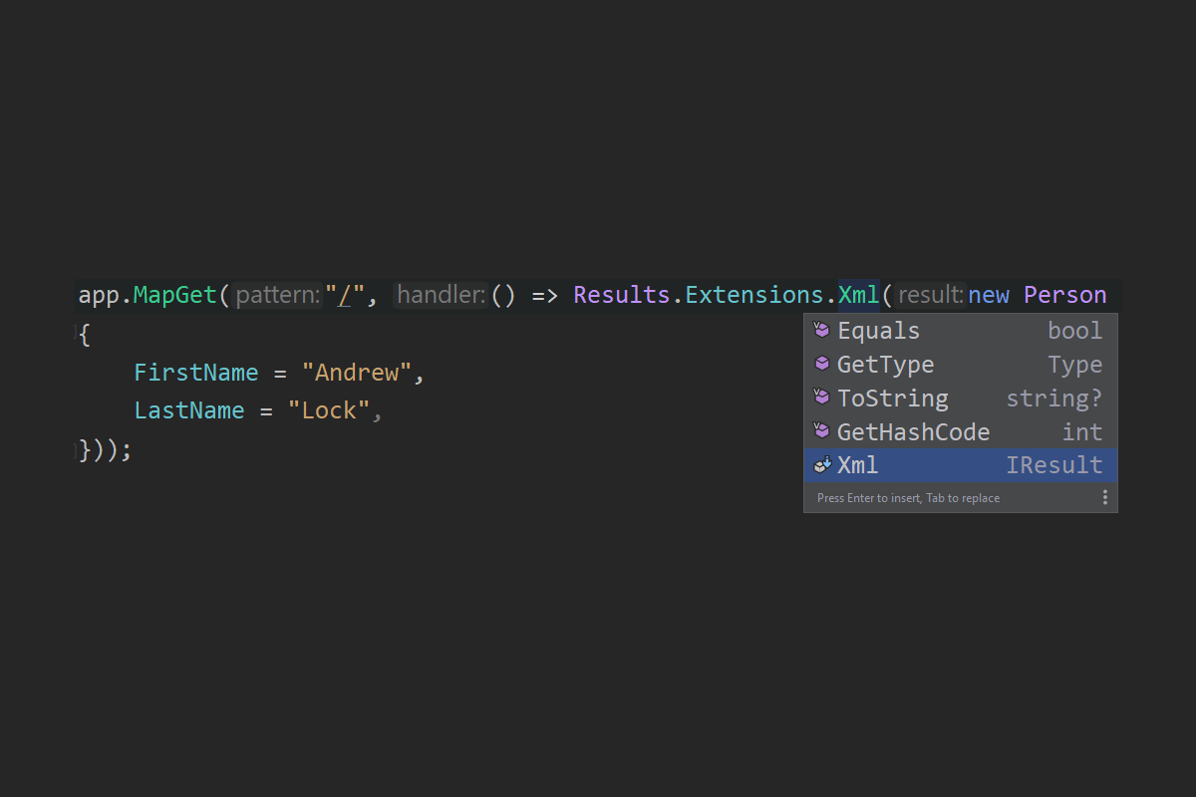
Task: Pick the ToString suggestion from the list
Action: tap(892, 398)
